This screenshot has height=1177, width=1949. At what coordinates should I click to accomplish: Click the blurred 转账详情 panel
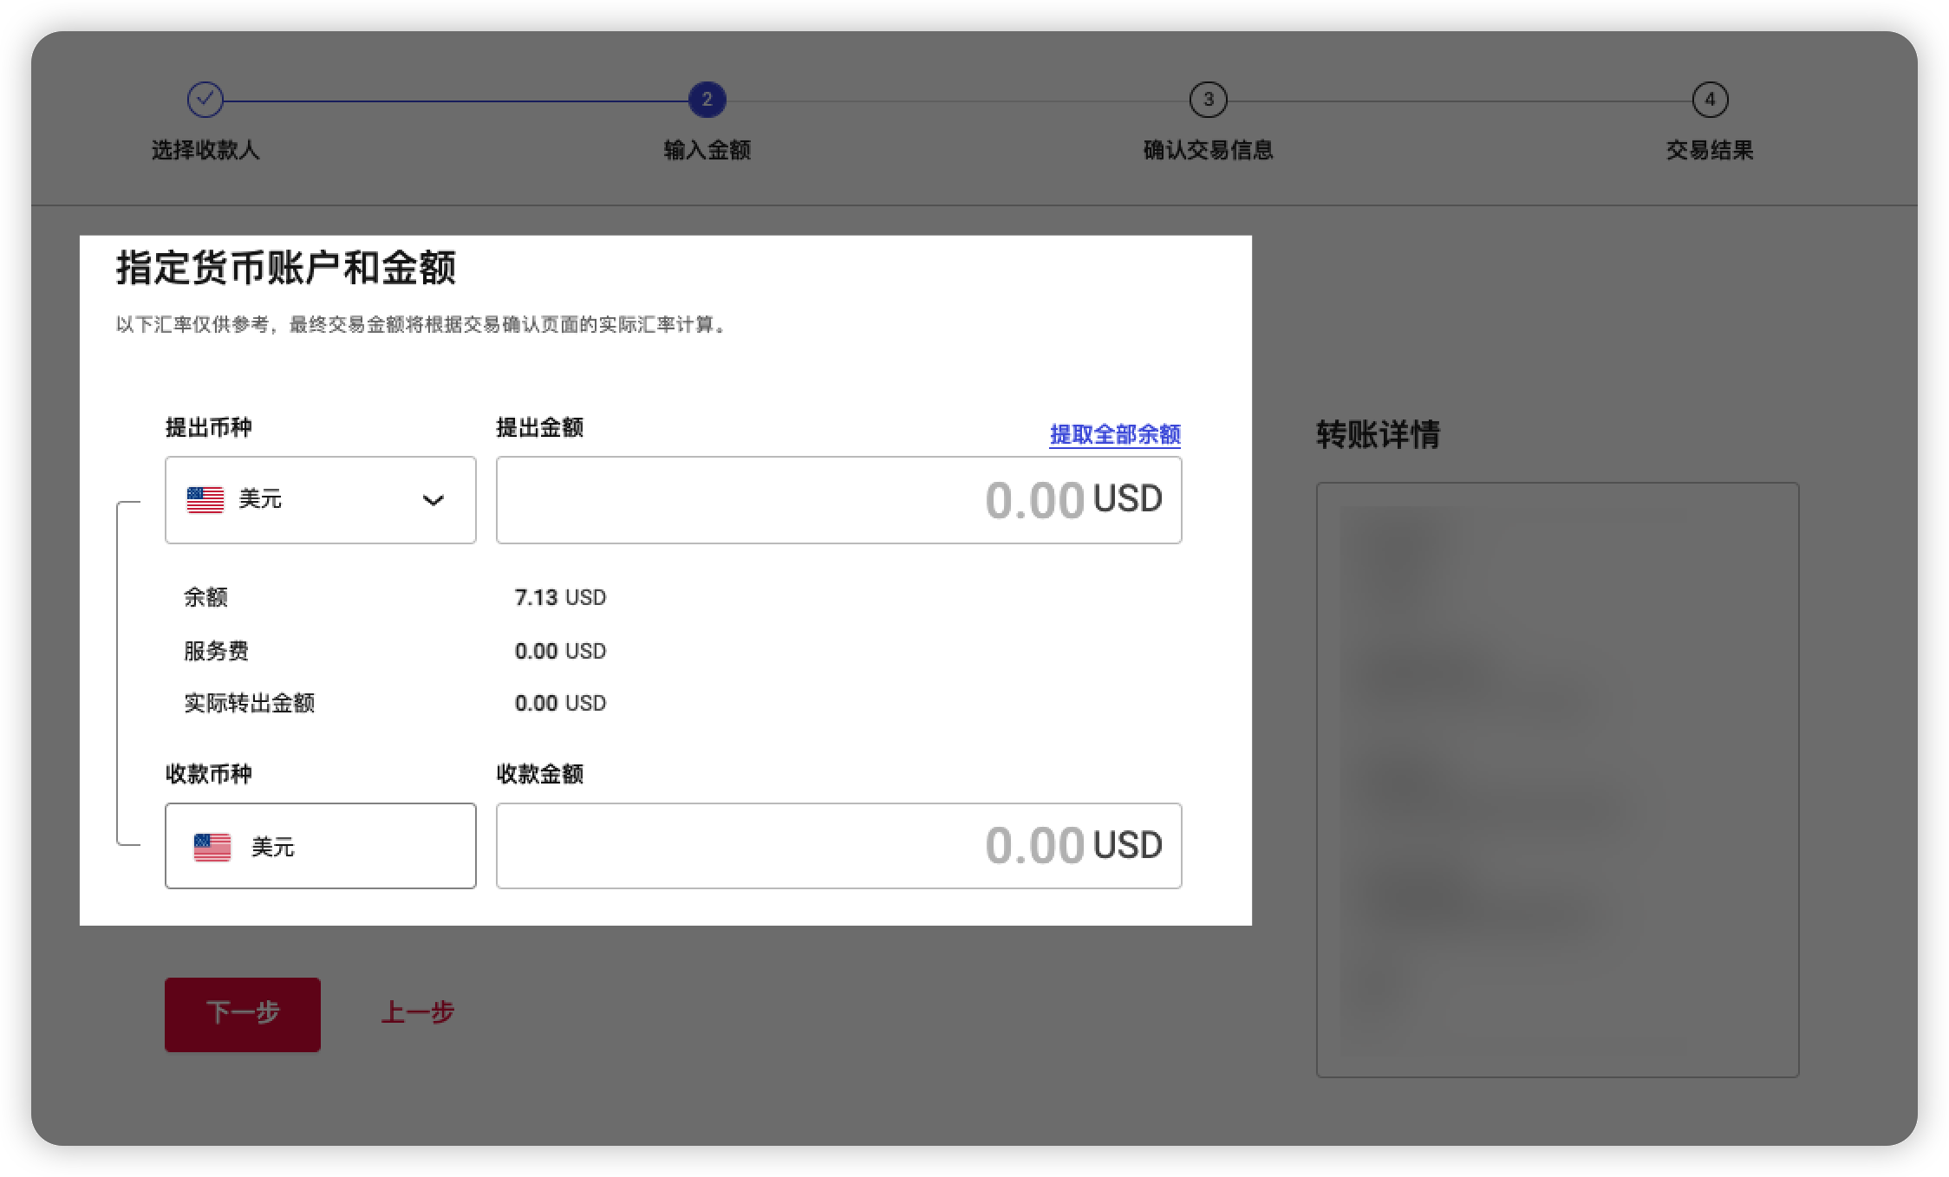tap(1557, 780)
